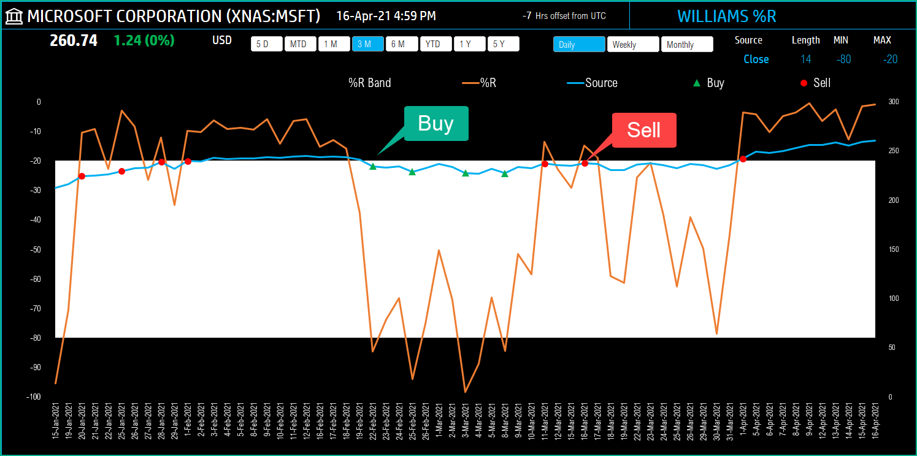Click the Hrs offset from UTC label
The image size is (917, 456).
click(570, 16)
